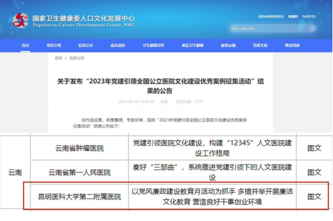Focus the site search input box
The image size is (333, 221).
(272, 29)
